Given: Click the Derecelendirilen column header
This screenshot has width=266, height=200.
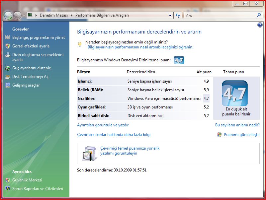Looking at the screenshot, I should [x=141, y=72].
